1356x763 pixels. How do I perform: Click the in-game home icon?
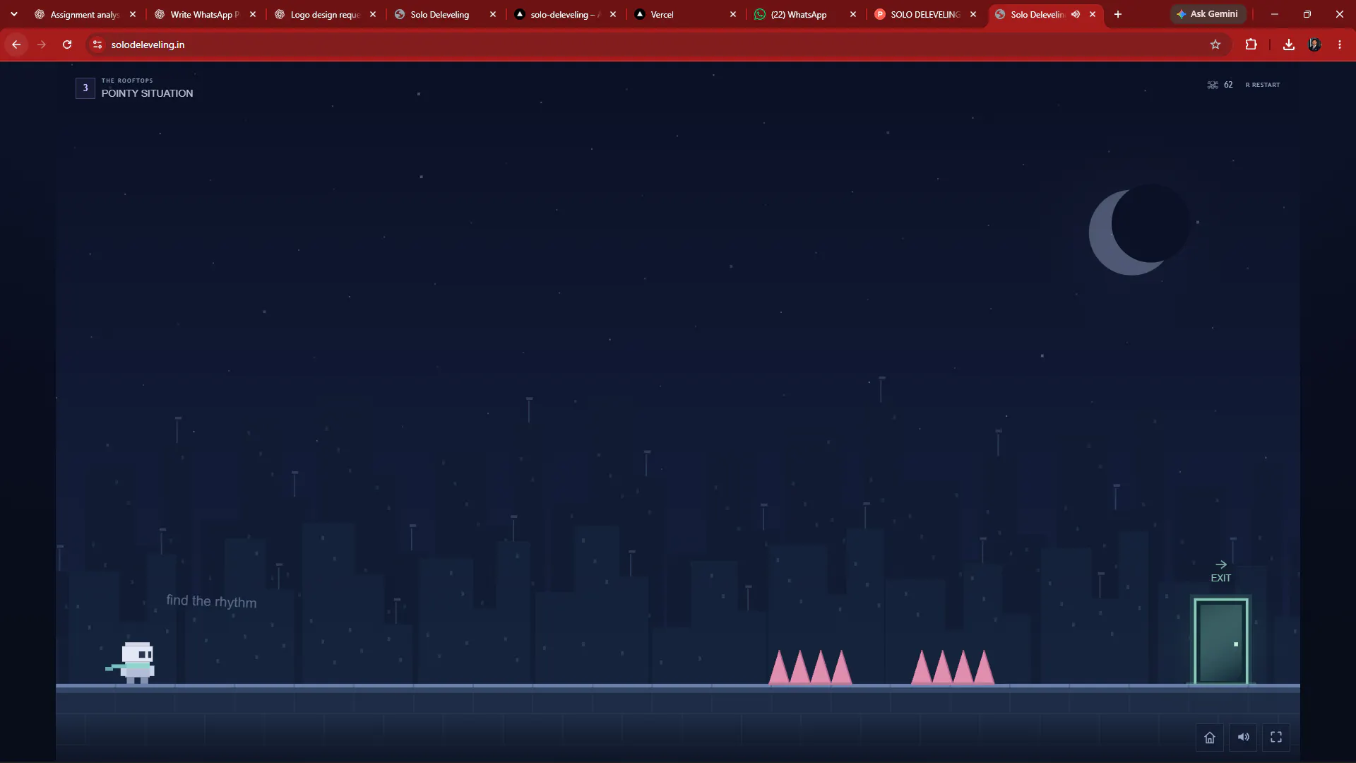click(x=1209, y=738)
